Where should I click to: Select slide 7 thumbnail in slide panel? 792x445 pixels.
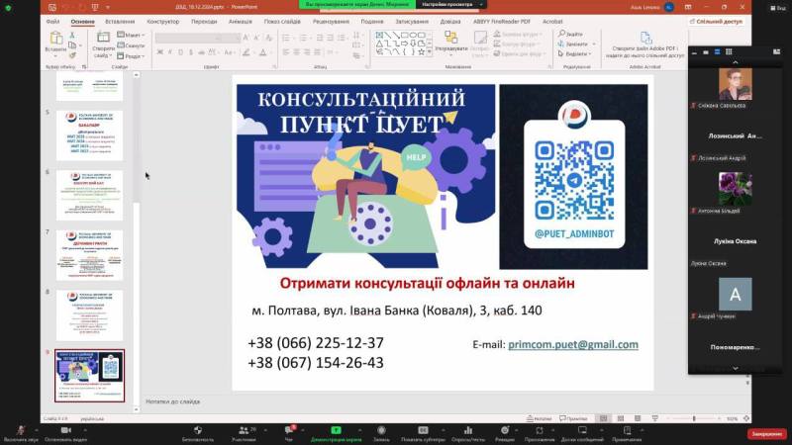(89, 254)
